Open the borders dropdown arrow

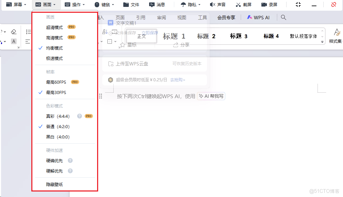(x=115, y=41)
